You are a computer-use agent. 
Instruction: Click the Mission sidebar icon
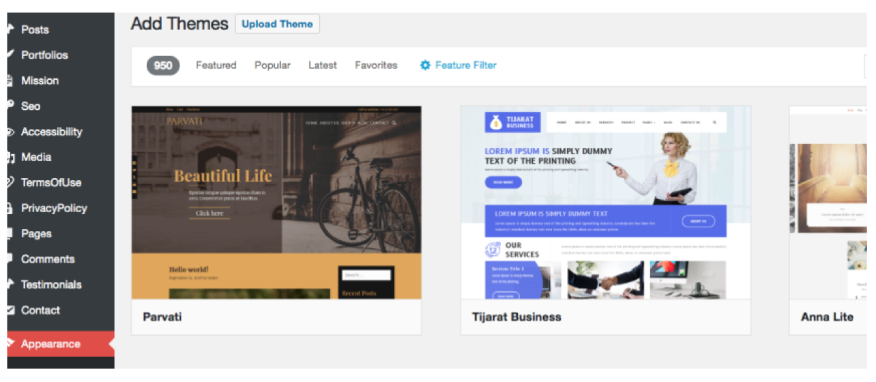[x=10, y=80]
